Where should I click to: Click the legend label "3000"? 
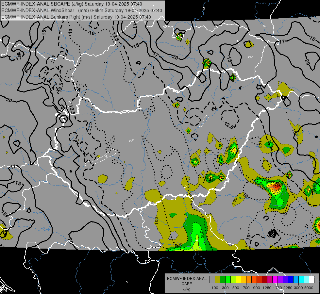tap(298, 288)
